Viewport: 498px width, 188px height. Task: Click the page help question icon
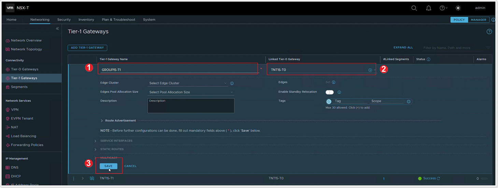(489, 32)
